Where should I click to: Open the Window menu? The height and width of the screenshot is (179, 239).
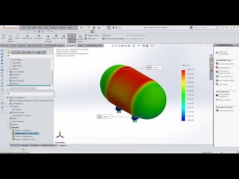click(x=63, y=27)
